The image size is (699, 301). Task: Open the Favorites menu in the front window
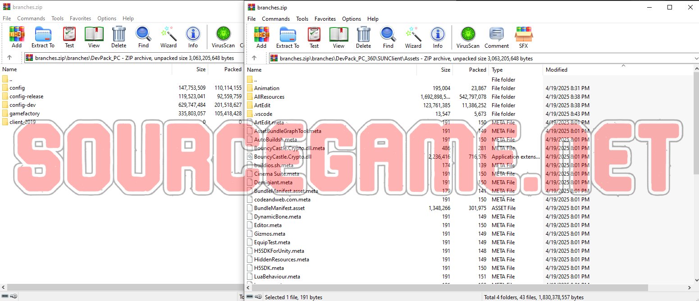[325, 19]
